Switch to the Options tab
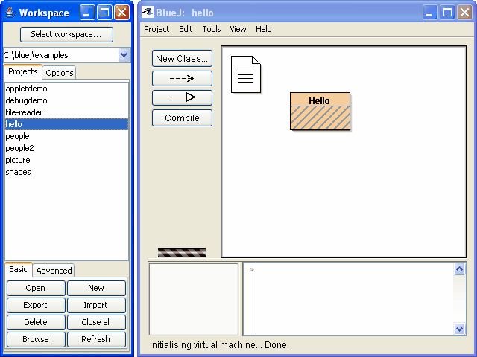Image resolution: width=477 pixels, height=357 pixels. pos(60,73)
